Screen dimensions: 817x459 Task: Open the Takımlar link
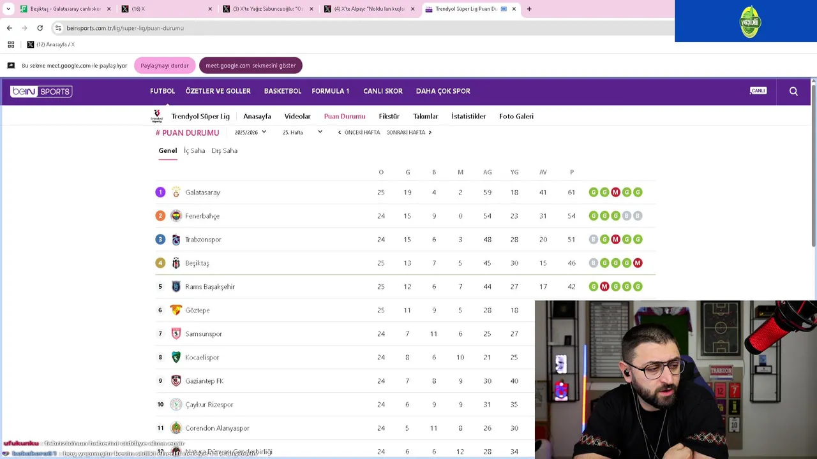tap(426, 116)
